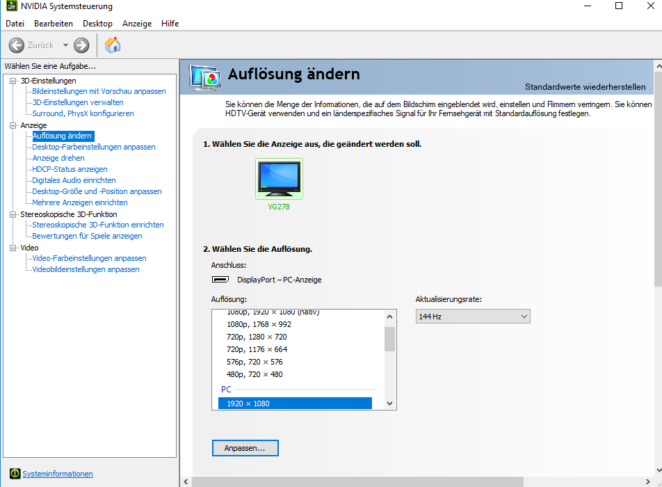This screenshot has width=662, height=487.
Task: Select the VG278 monitor thumbnail
Action: tap(279, 179)
